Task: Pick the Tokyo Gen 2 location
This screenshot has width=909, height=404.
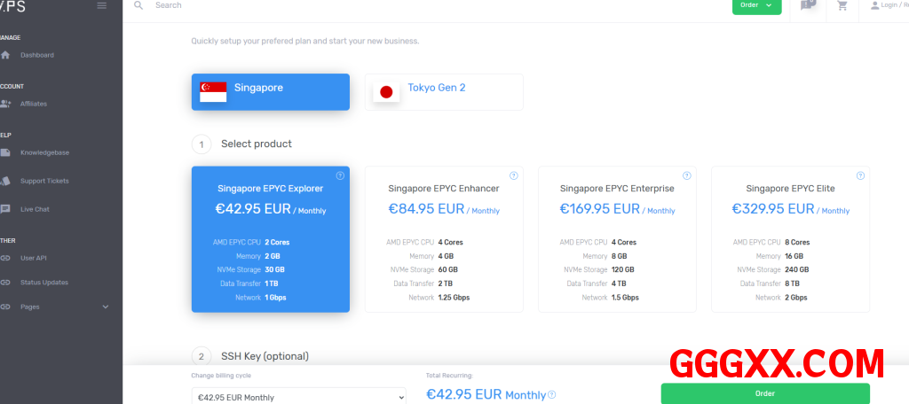Action: [x=444, y=91]
